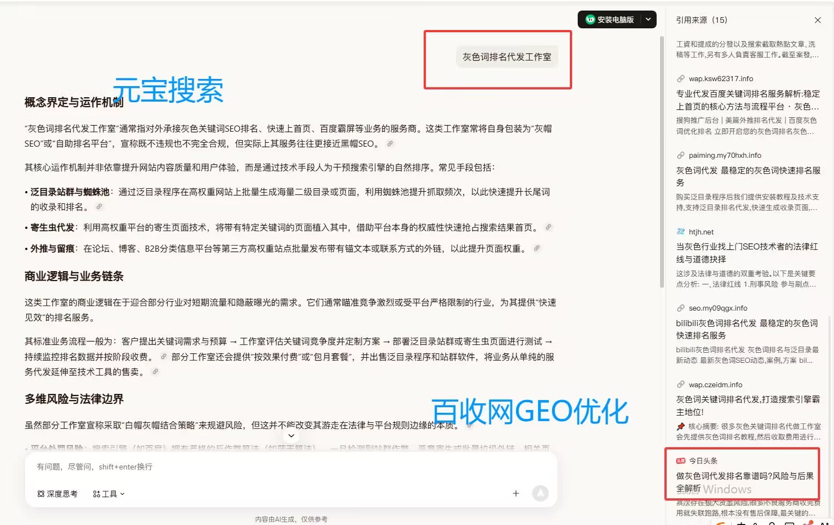This screenshot has width=834, height=525.
Task: Open citation icon after 长尾词的收录和排名 bullet
Action: click(99, 207)
